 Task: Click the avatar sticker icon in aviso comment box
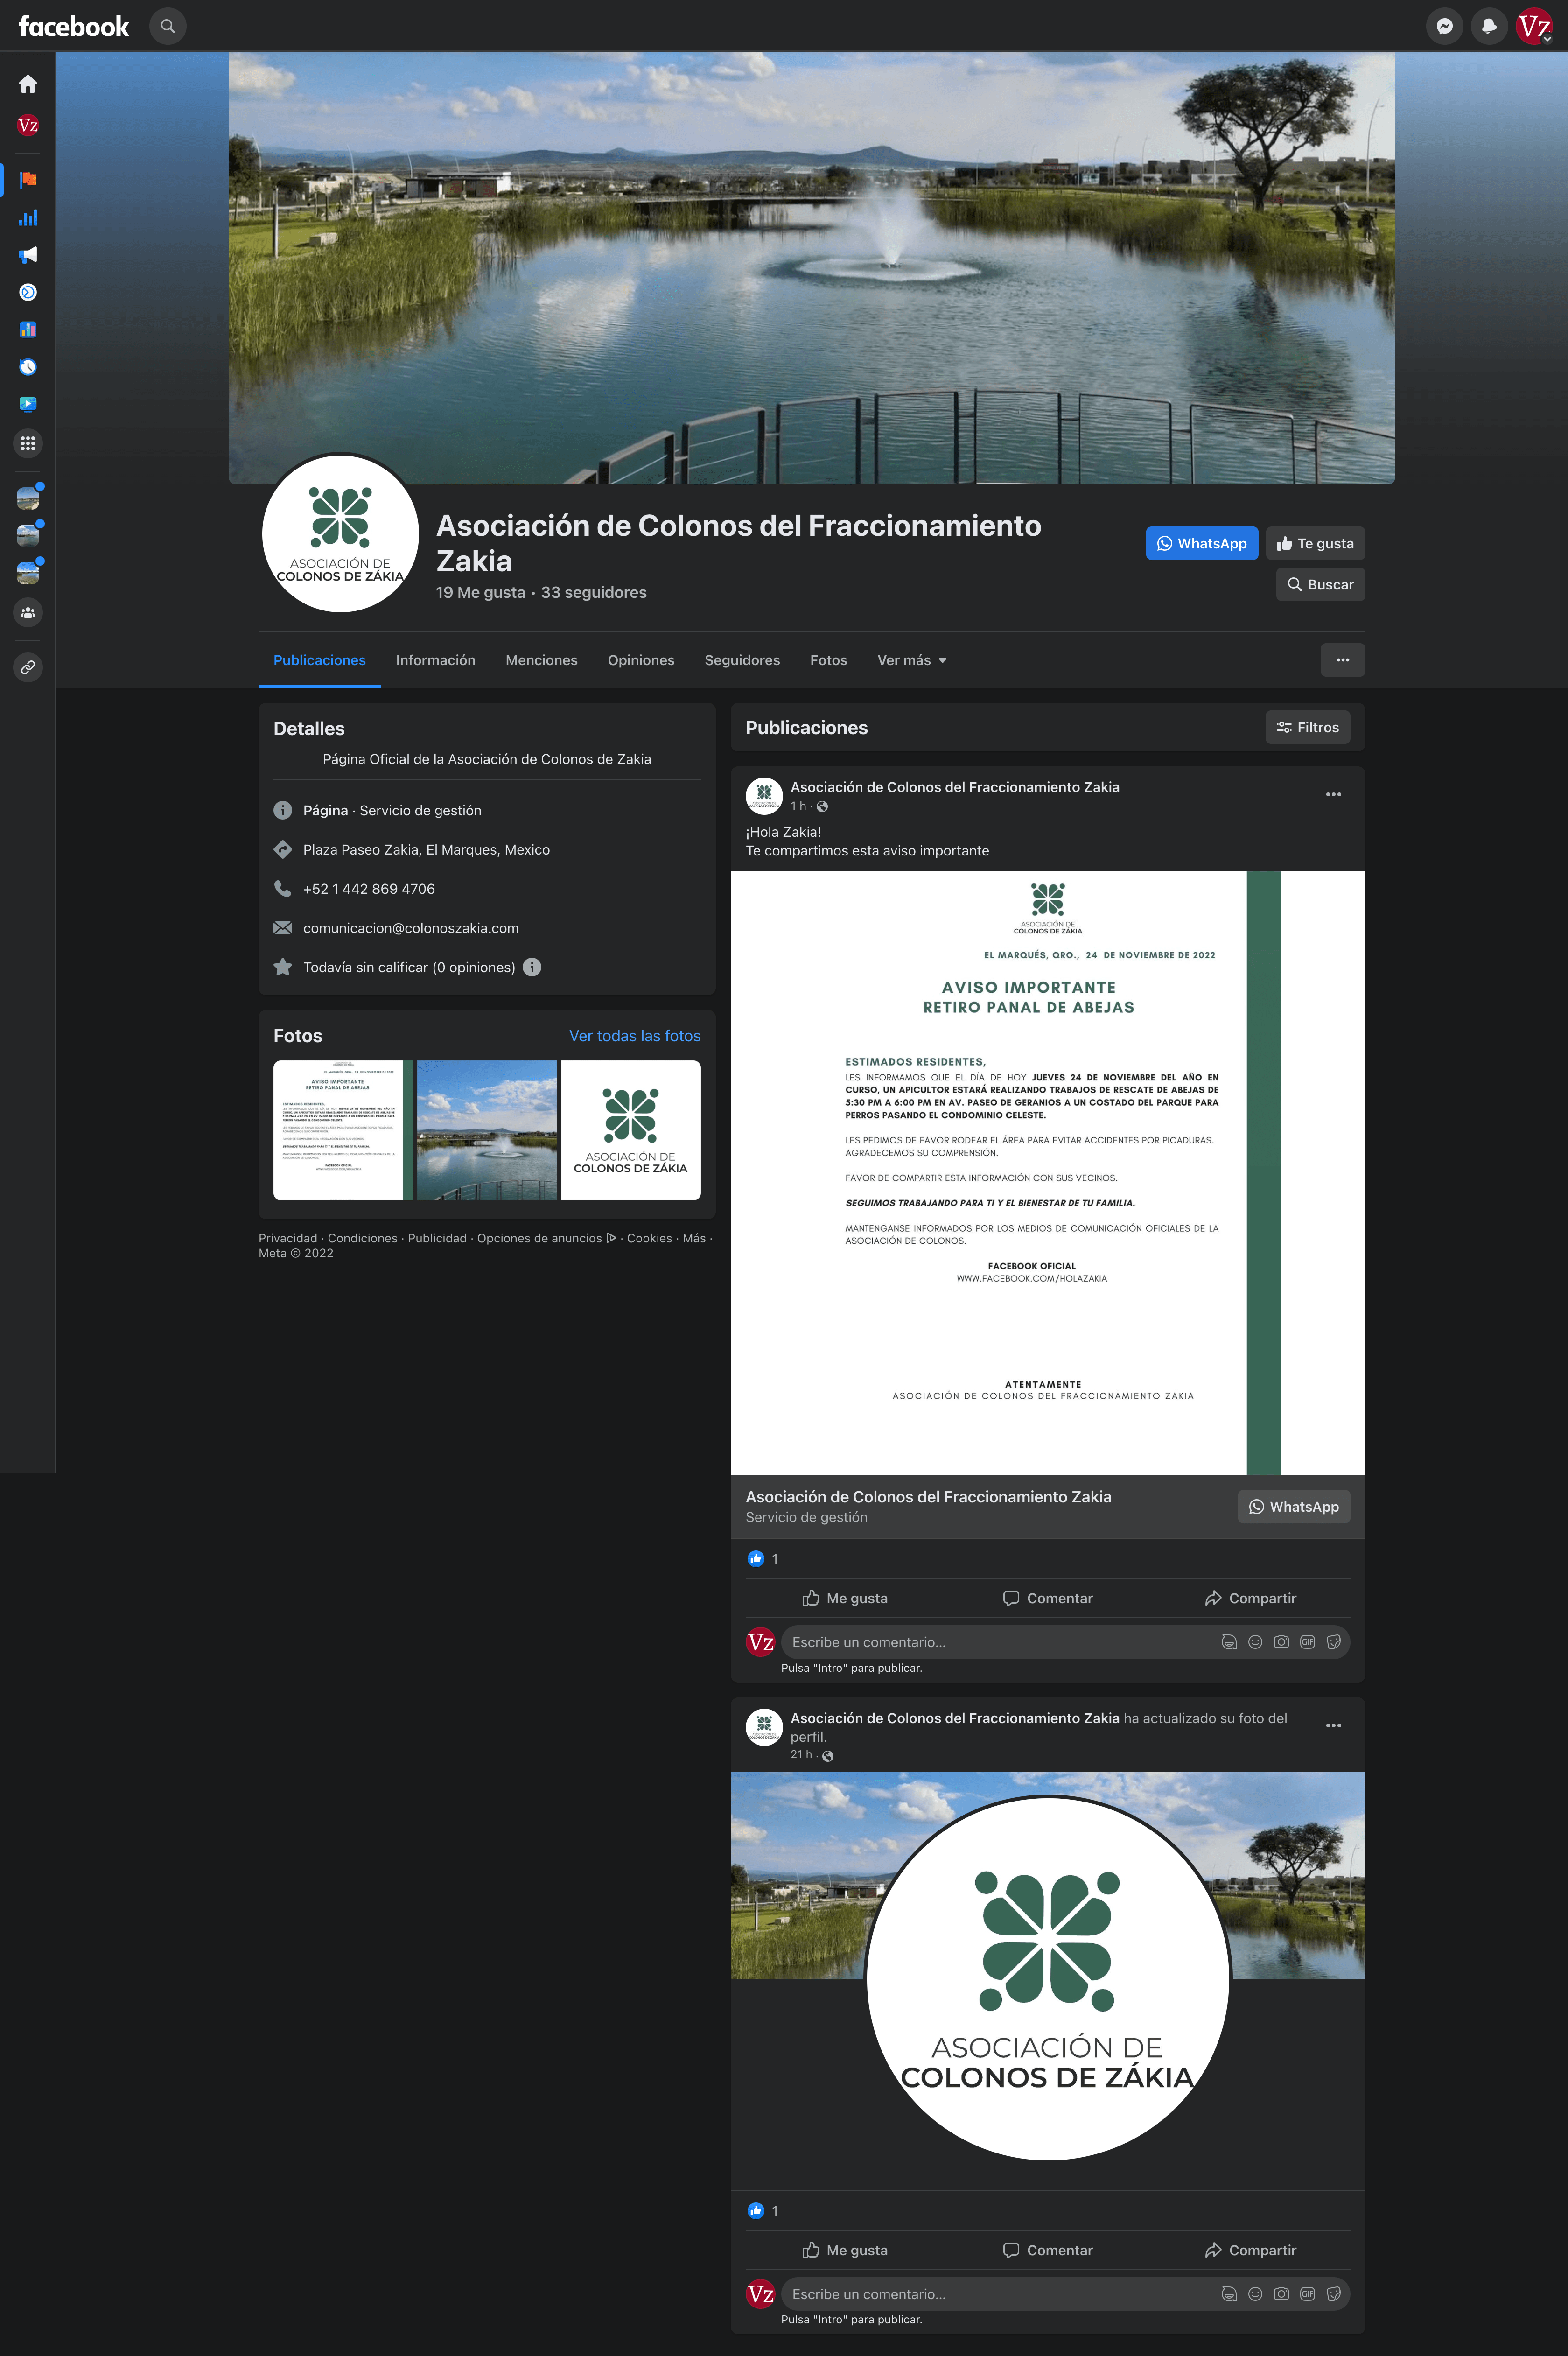coord(1229,1642)
